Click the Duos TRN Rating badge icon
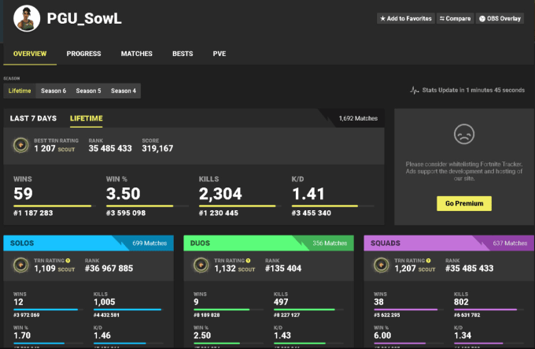Viewport: 535px width, 349px height. pos(201,265)
